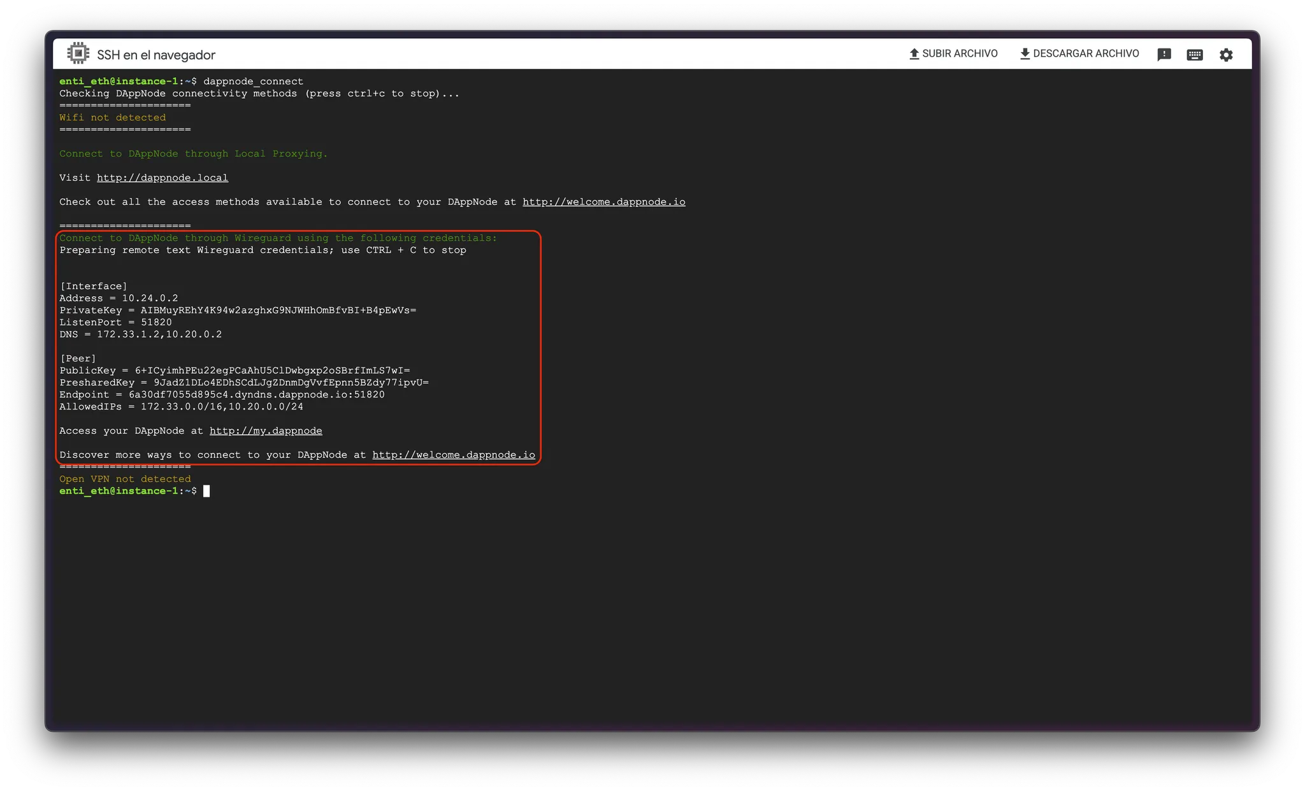Image resolution: width=1305 pixels, height=791 pixels.
Task: Click the AllowedIPs line
Action: pos(182,407)
